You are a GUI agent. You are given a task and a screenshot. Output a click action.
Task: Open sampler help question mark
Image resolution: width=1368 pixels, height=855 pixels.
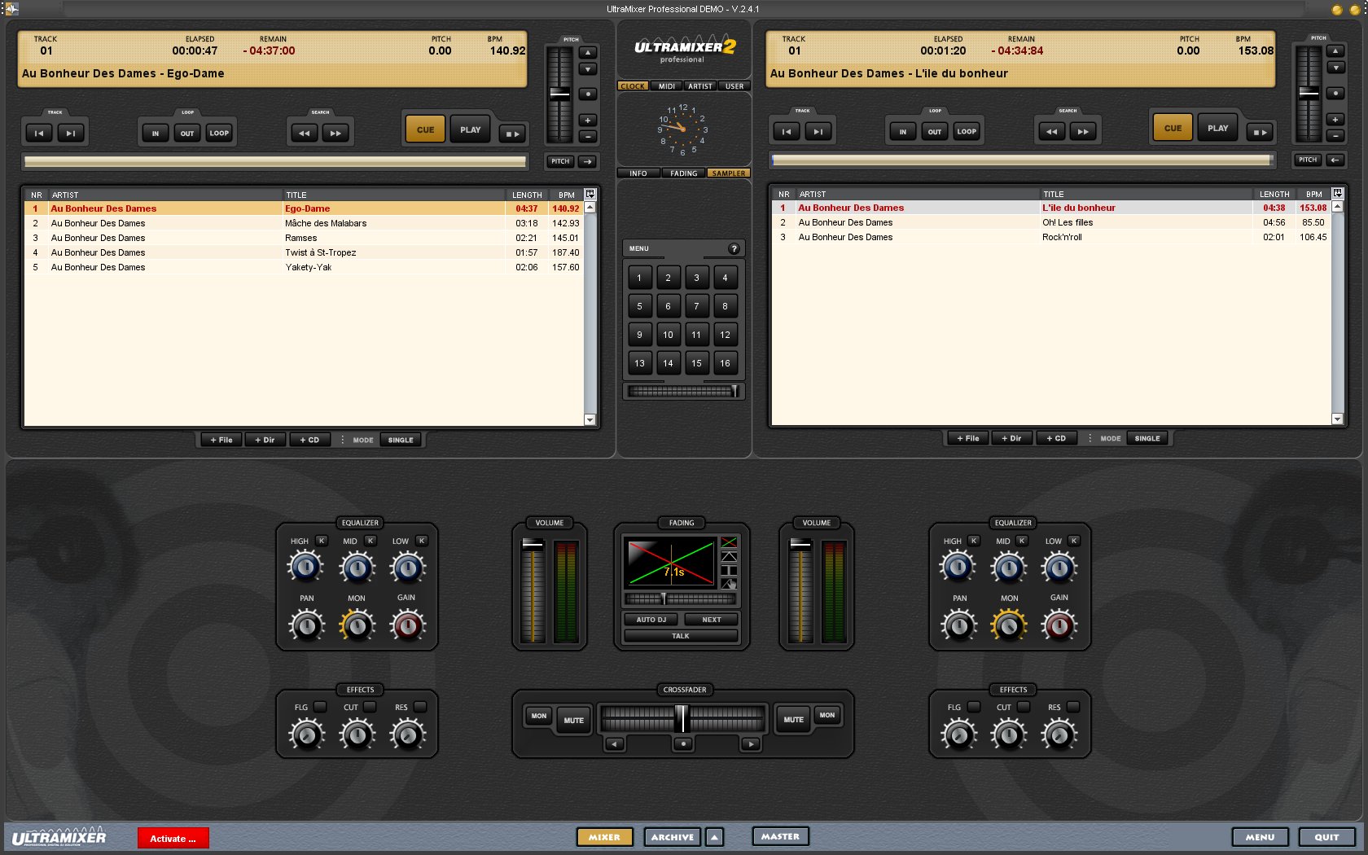click(734, 248)
